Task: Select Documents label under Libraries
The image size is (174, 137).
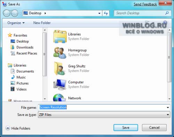Action: tap(25, 71)
